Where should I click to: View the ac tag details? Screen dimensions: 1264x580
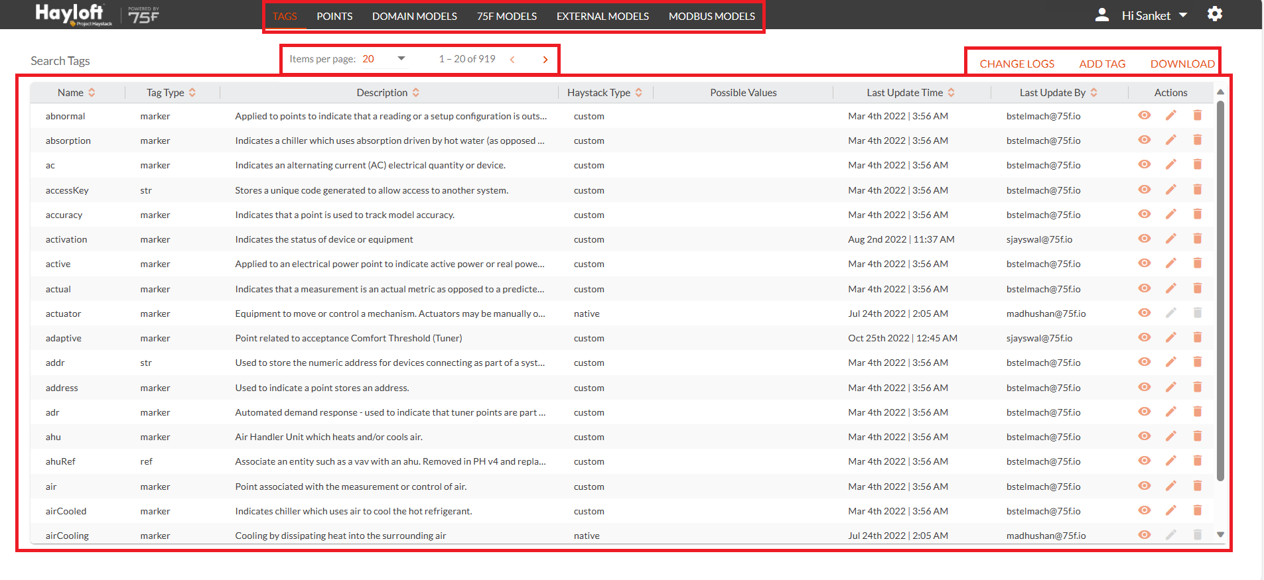[1144, 164]
